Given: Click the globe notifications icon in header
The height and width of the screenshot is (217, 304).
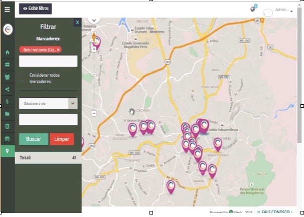Looking at the screenshot, I should coord(253,9).
